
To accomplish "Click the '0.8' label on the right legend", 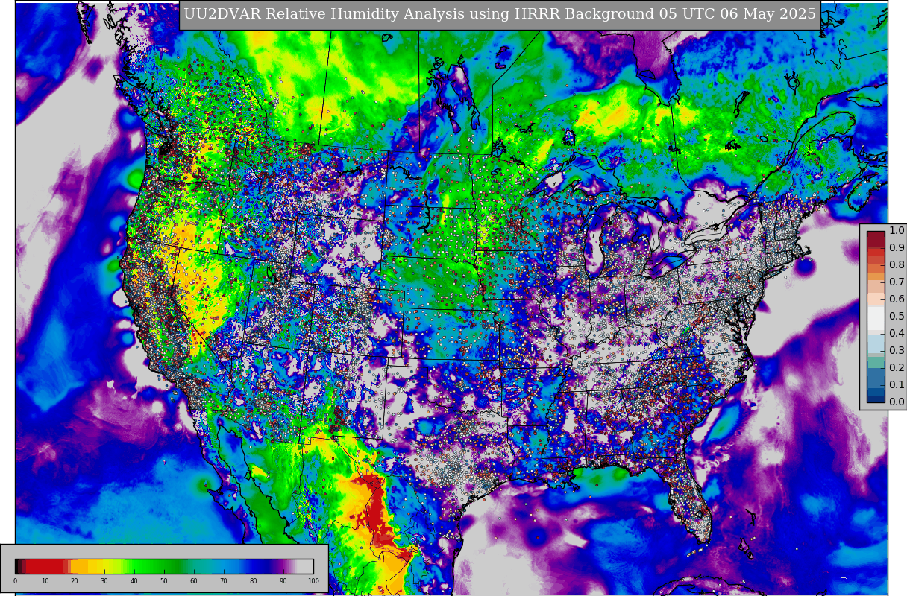I will tap(897, 265).
